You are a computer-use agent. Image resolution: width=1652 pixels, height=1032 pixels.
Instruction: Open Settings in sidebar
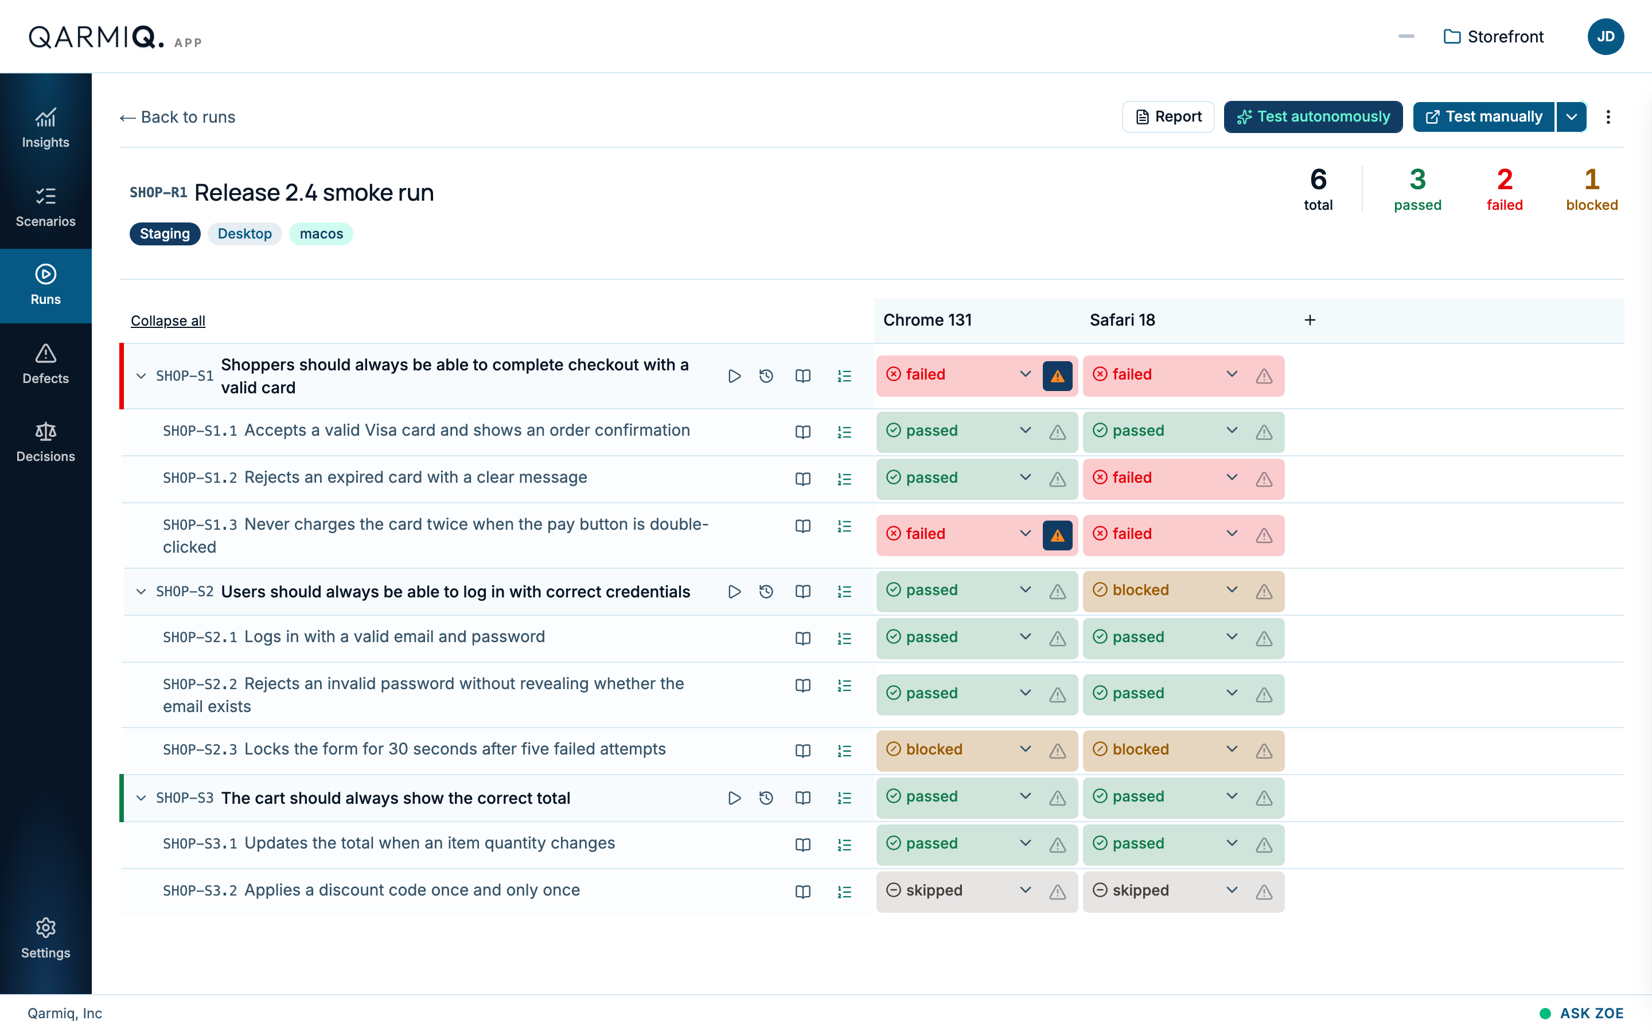pos(46,939)
